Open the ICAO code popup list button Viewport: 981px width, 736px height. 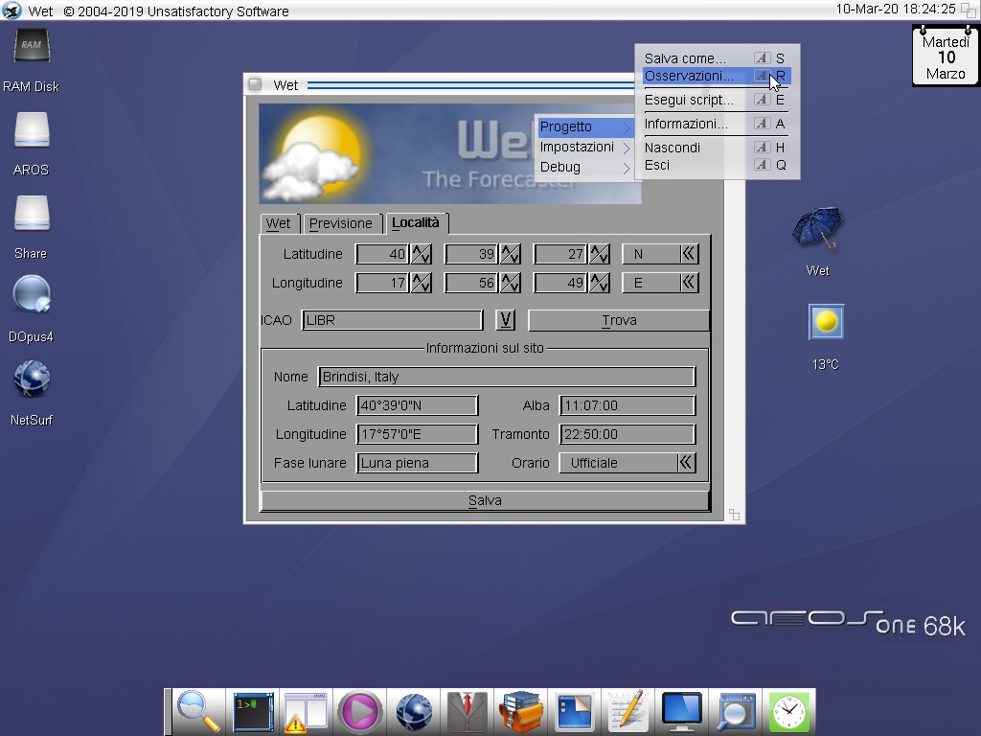tap(505, 320)
